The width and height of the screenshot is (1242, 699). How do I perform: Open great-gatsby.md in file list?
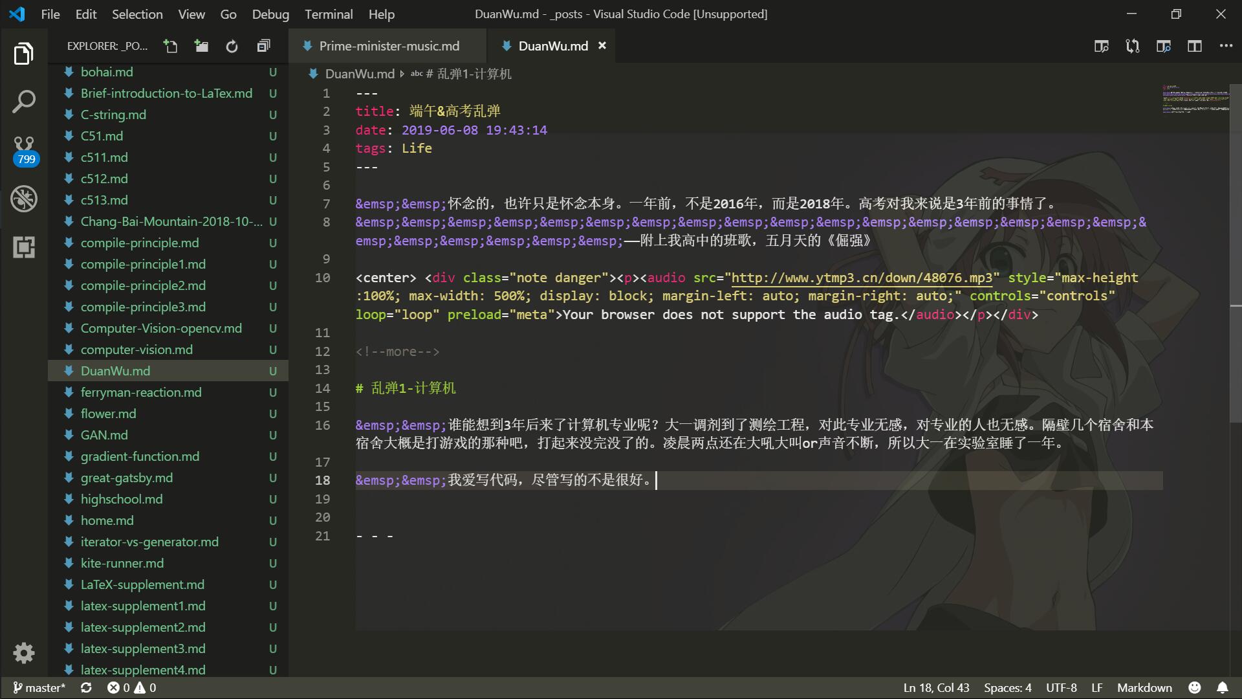point(126,478)
